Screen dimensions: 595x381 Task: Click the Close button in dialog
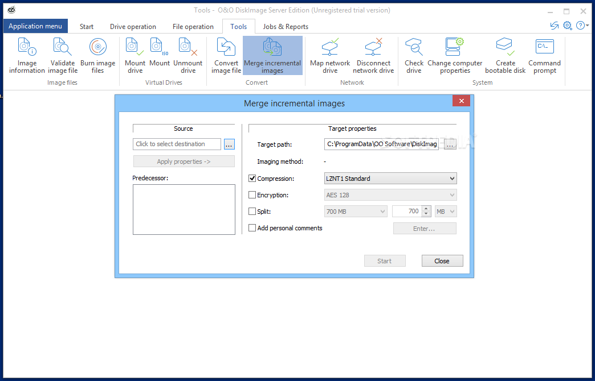[442, 261]
